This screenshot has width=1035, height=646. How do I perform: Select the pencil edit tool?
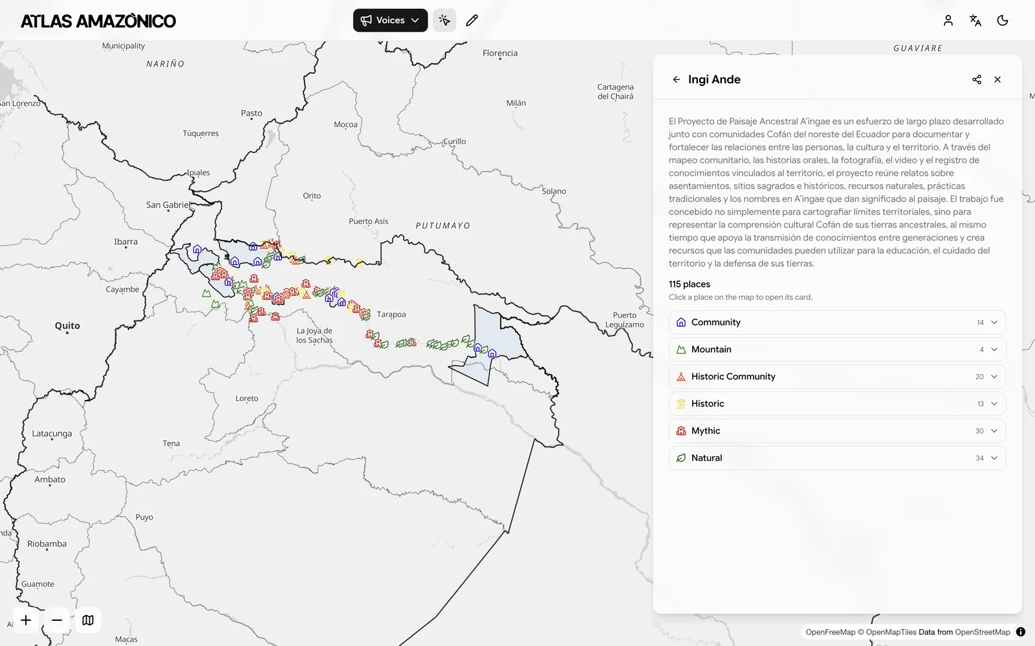[472, 20]
